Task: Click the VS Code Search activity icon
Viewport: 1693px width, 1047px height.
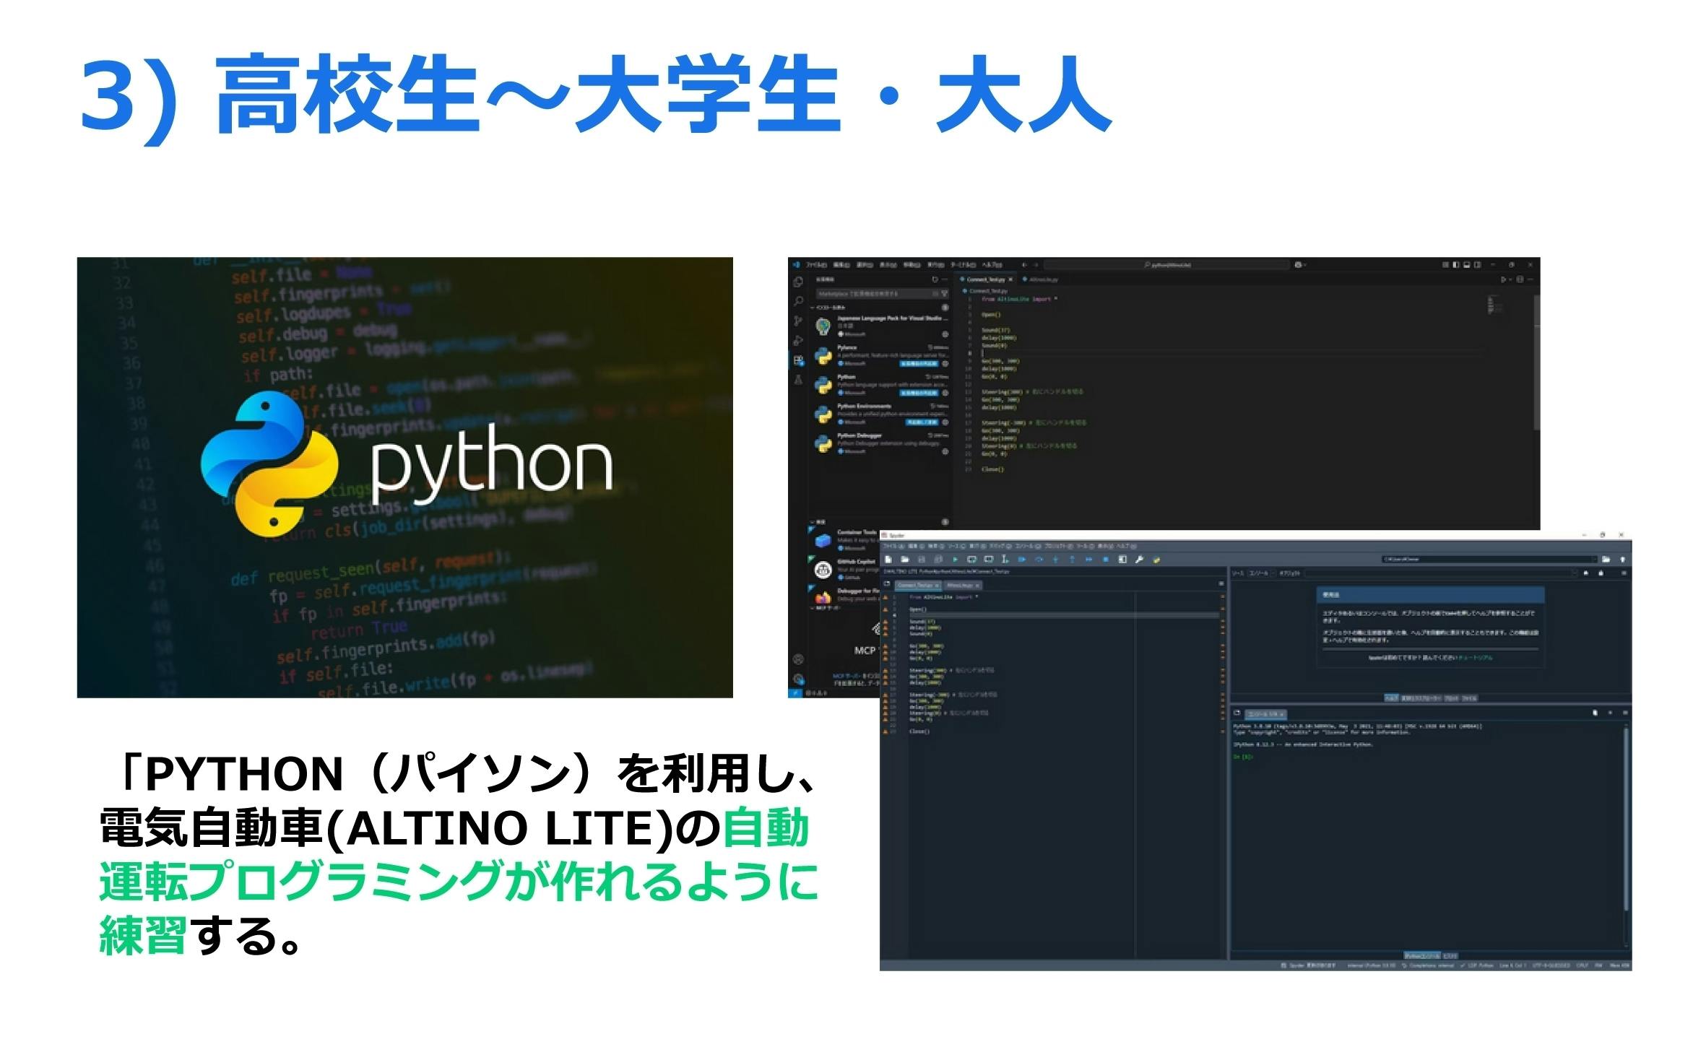Action: tap(798, 301)
